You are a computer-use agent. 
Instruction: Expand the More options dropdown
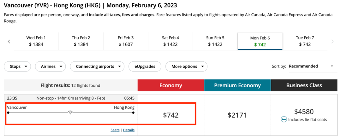point(186,66)
